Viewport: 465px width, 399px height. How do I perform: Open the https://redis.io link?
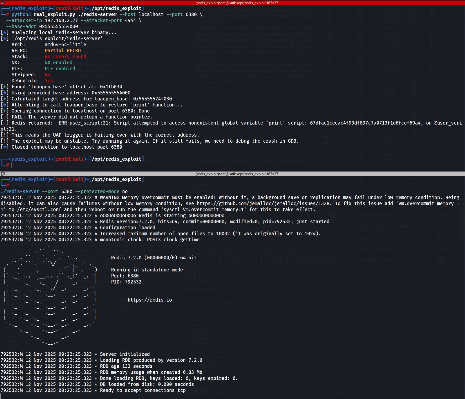(x=150, y=300)
